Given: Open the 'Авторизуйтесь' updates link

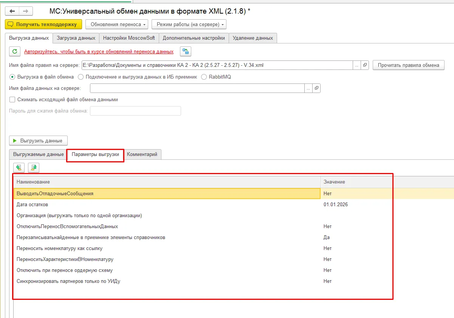Looking at the screenshot, I should point(99,52).
